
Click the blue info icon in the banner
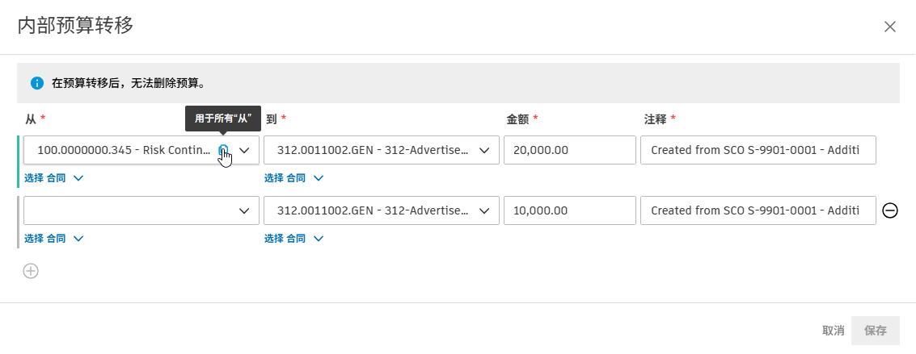36,83
